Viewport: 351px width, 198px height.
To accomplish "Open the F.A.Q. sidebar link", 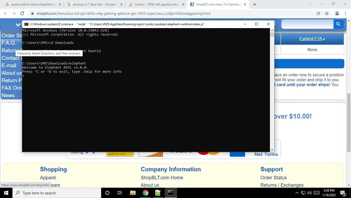I will pyautogui.click(x=9, y=43).
